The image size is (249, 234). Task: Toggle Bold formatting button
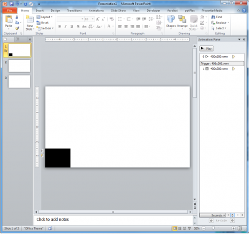tap(60, 26)
